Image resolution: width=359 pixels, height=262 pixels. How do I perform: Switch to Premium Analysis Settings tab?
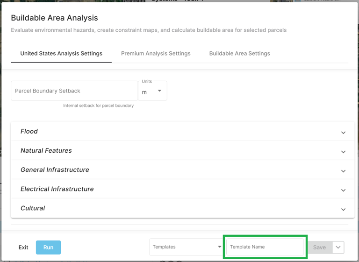[156, 54]
